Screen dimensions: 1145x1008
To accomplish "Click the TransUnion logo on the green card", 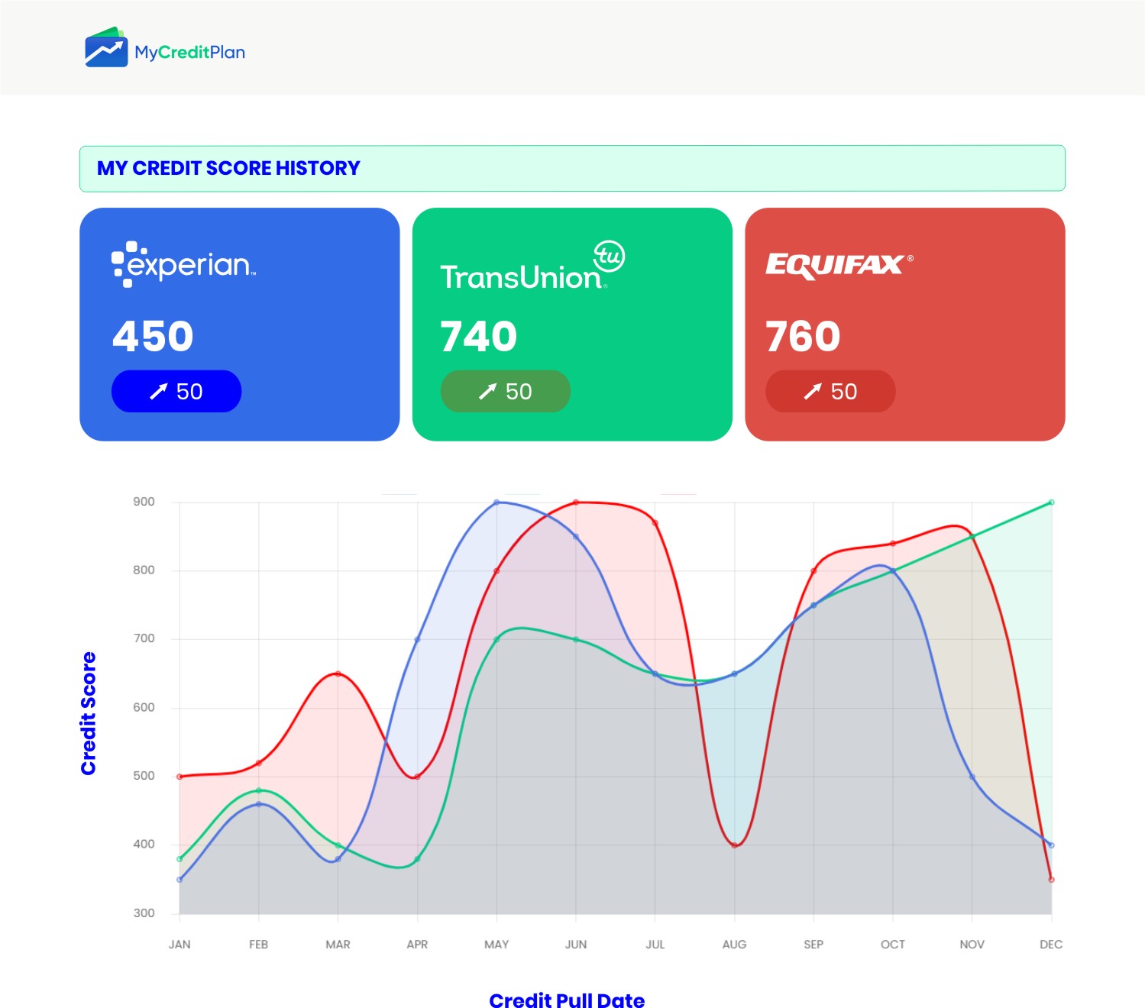I will tap(532, 266).
